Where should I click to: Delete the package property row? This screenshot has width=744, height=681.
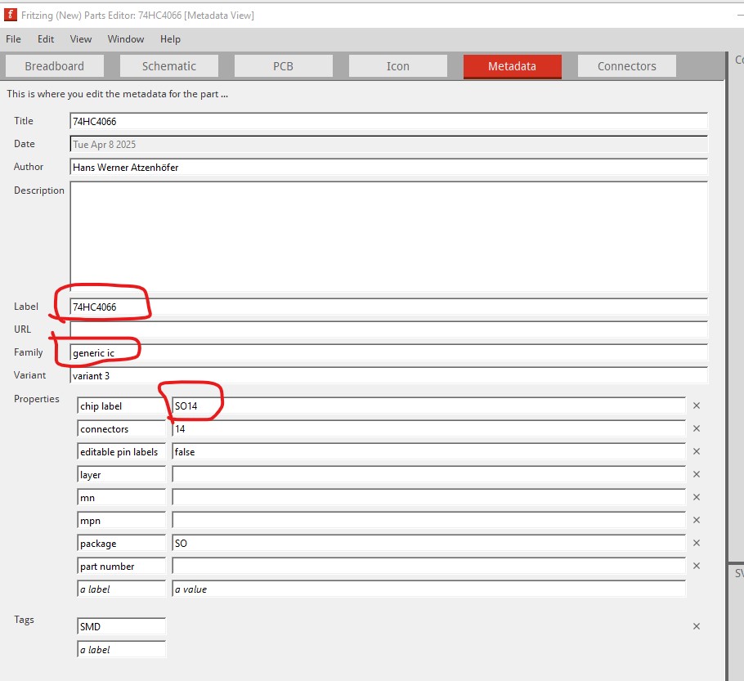[696, 542]
